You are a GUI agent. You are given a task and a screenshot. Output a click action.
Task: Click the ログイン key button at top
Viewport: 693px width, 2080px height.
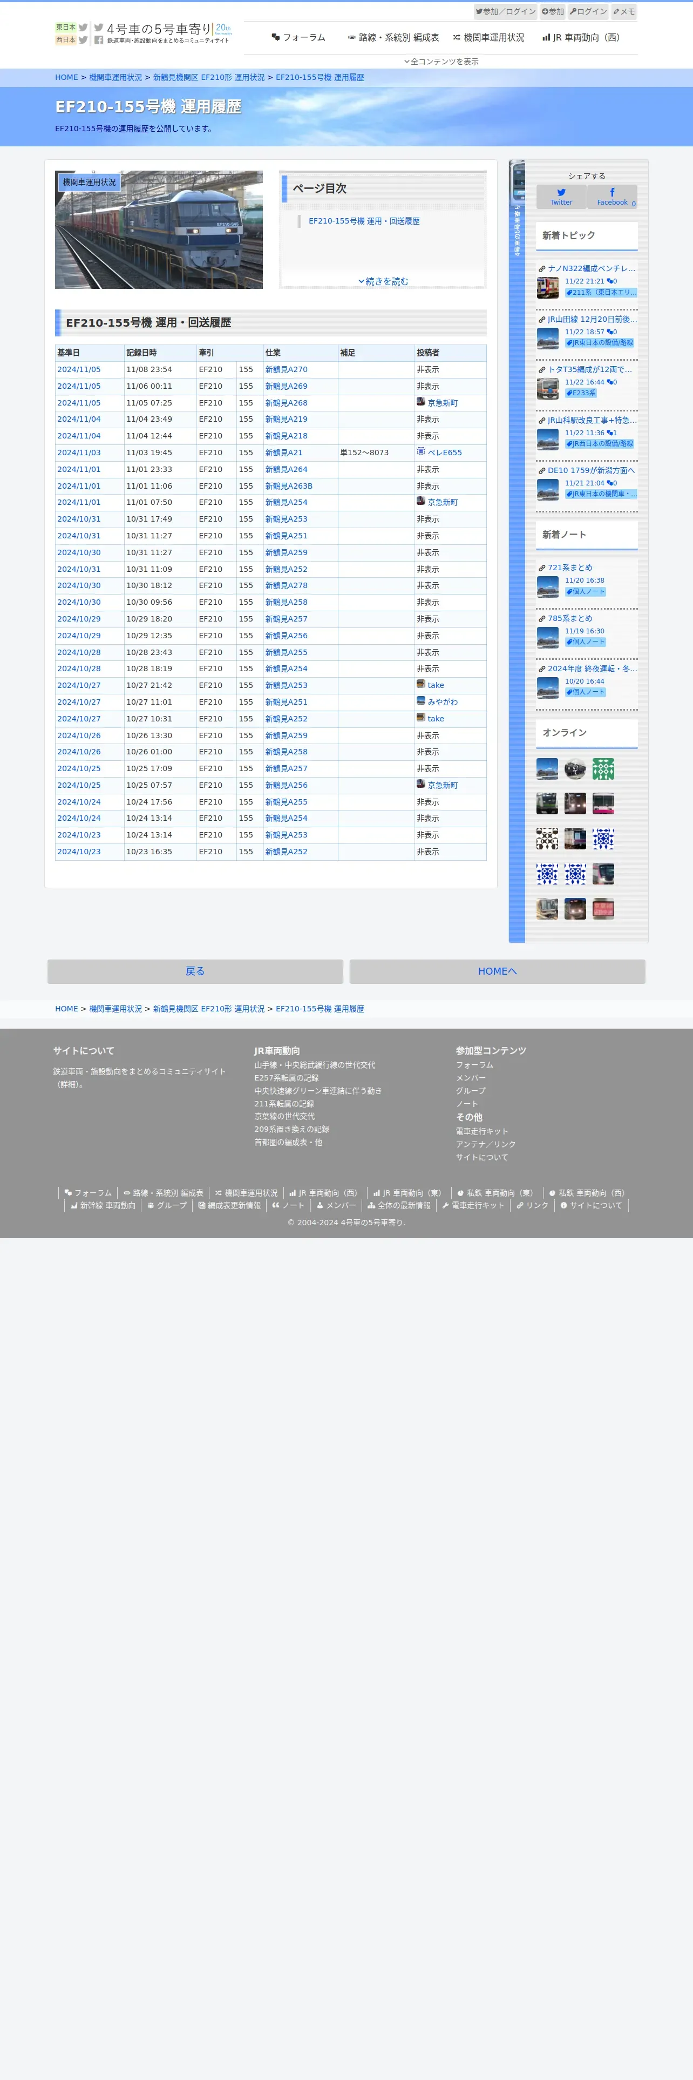(588, 11)
